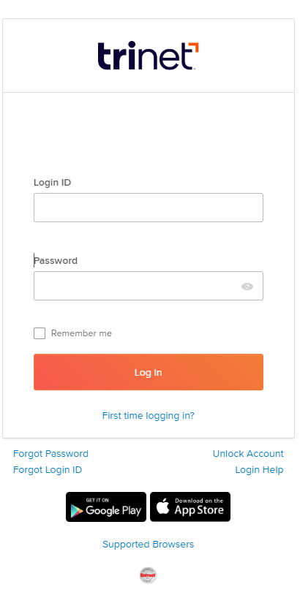
Task: Focus the Login ID input field
Action: (x=149, y=208)
